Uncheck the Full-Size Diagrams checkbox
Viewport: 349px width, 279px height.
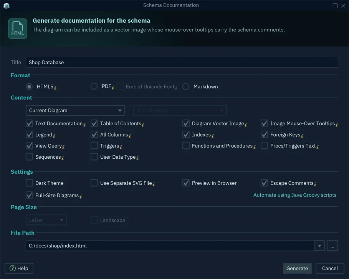point(30,195)
